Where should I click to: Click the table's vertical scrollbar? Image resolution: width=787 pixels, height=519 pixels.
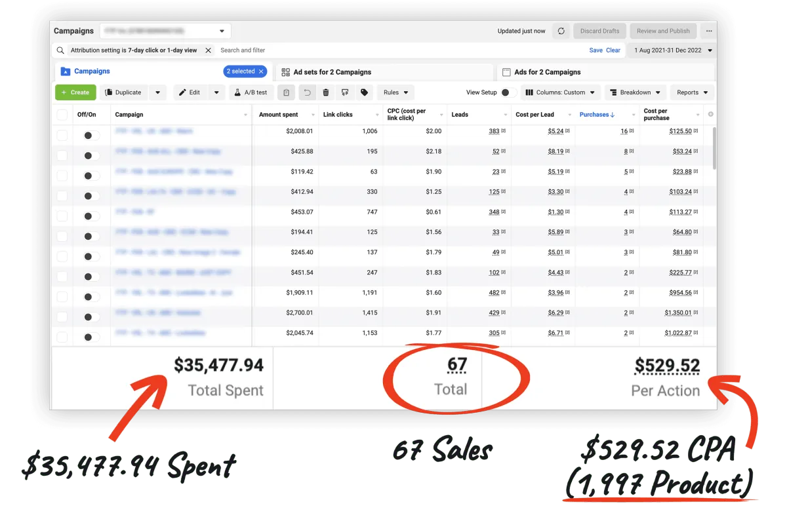point(713,147)
